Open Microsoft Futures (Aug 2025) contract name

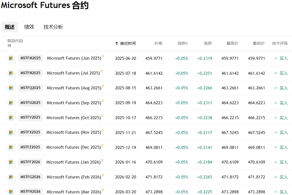point(74,88)
